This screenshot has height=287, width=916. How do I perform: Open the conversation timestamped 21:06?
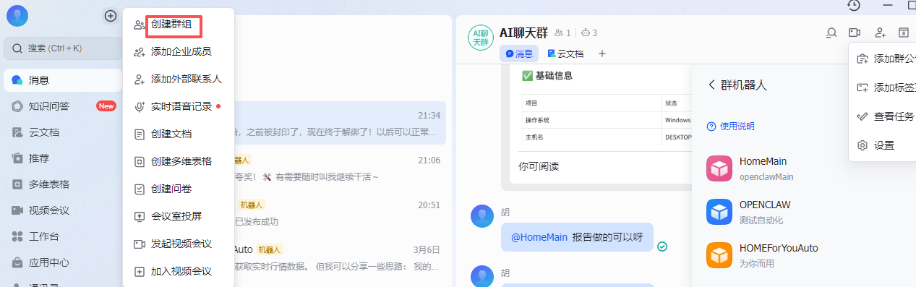coord(340,168)
